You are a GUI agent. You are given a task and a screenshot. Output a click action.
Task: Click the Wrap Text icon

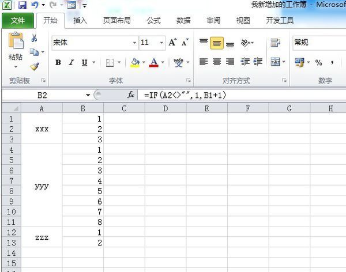coord(275,43)
